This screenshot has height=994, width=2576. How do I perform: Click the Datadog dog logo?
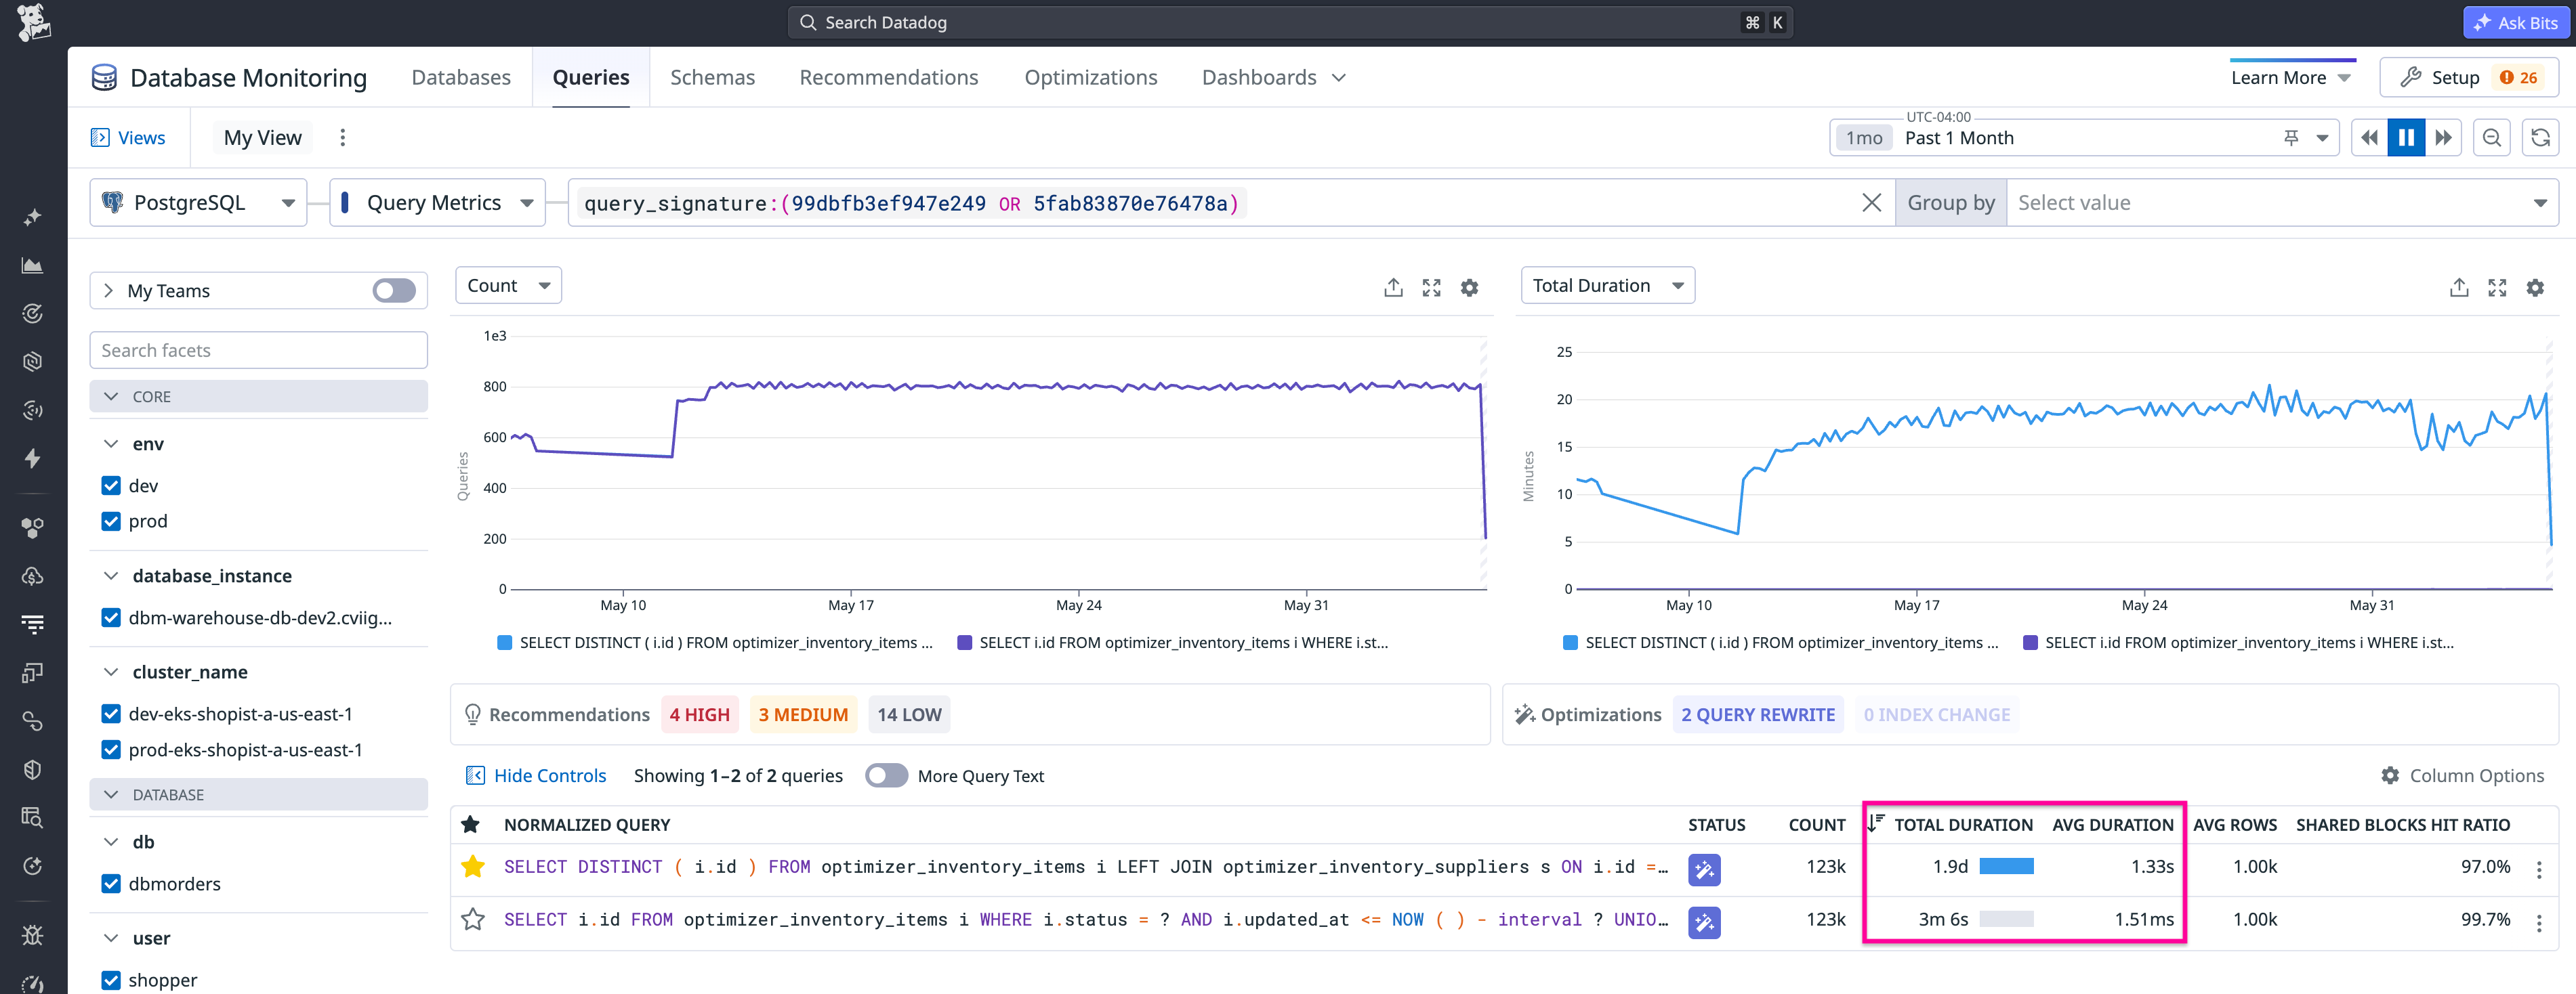(x=34, y=22)
